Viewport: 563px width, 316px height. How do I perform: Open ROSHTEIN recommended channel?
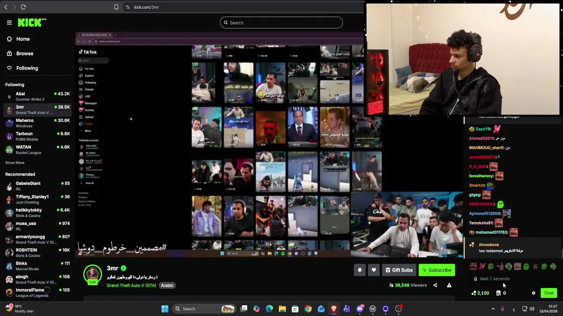tap(37, 252)
